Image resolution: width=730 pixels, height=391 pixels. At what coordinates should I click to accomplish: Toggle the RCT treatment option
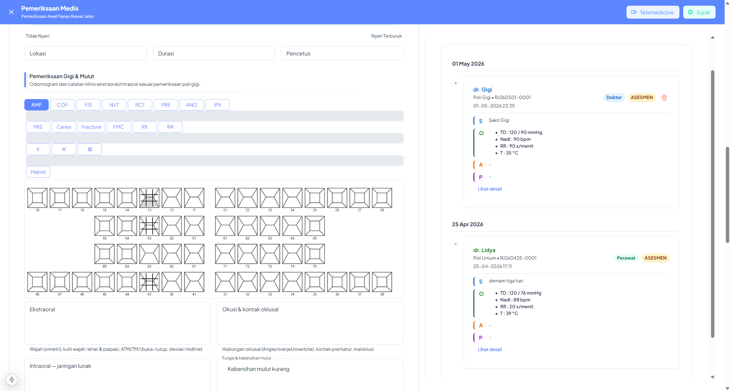coord(140,105)
